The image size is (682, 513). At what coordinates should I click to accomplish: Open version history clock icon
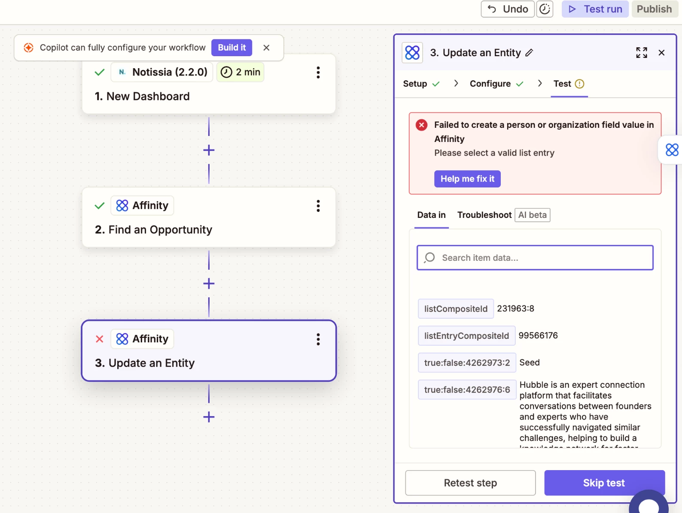(545, 9)
